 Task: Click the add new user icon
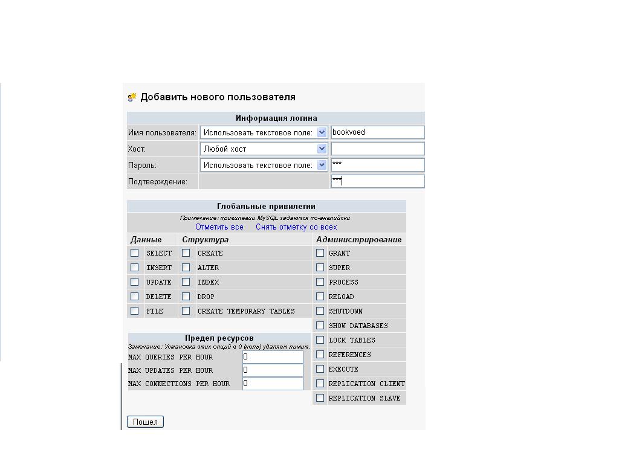132,97
